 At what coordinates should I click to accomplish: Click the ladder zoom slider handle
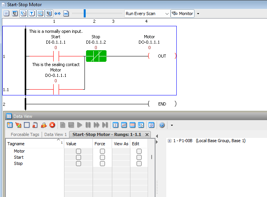click(84, 14)
